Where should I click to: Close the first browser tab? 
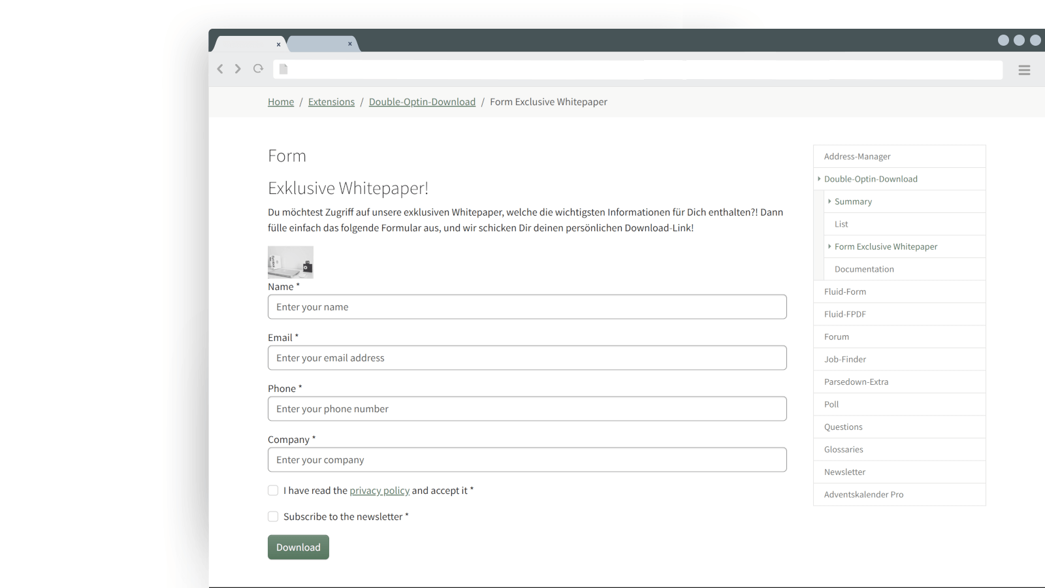click(x=278, y=44)
